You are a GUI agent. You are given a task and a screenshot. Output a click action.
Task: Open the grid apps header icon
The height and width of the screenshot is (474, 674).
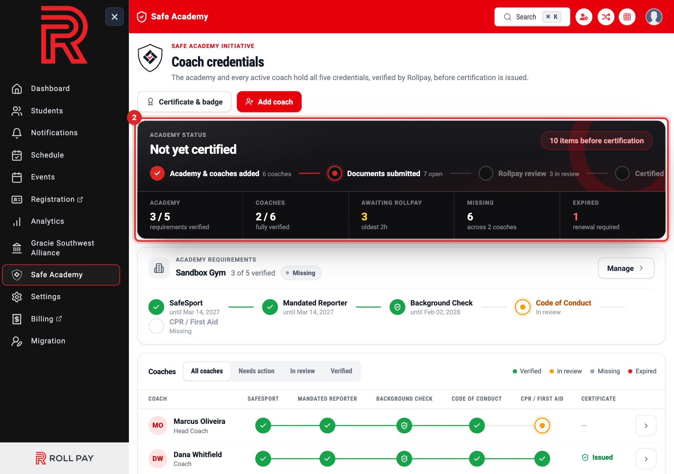point(627,17)
